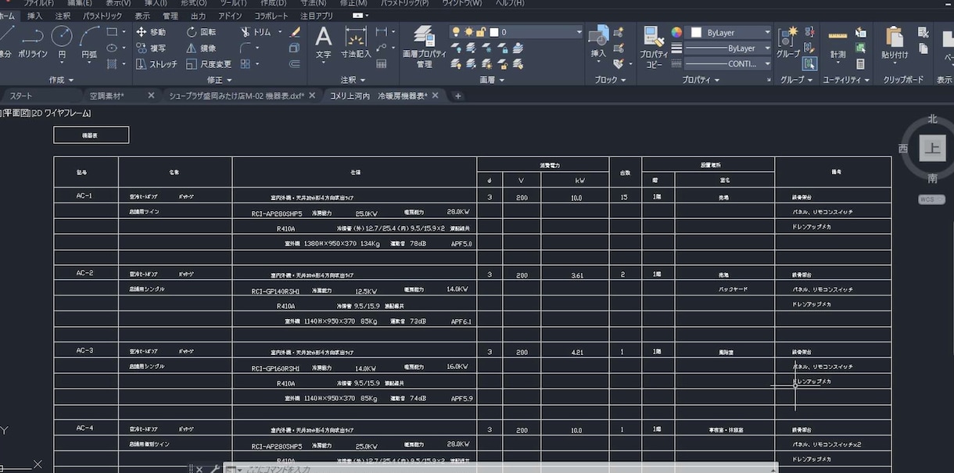954x473 pixels.
Task: Select the 円弧 (Arc) tool
Action: point(89,42)
